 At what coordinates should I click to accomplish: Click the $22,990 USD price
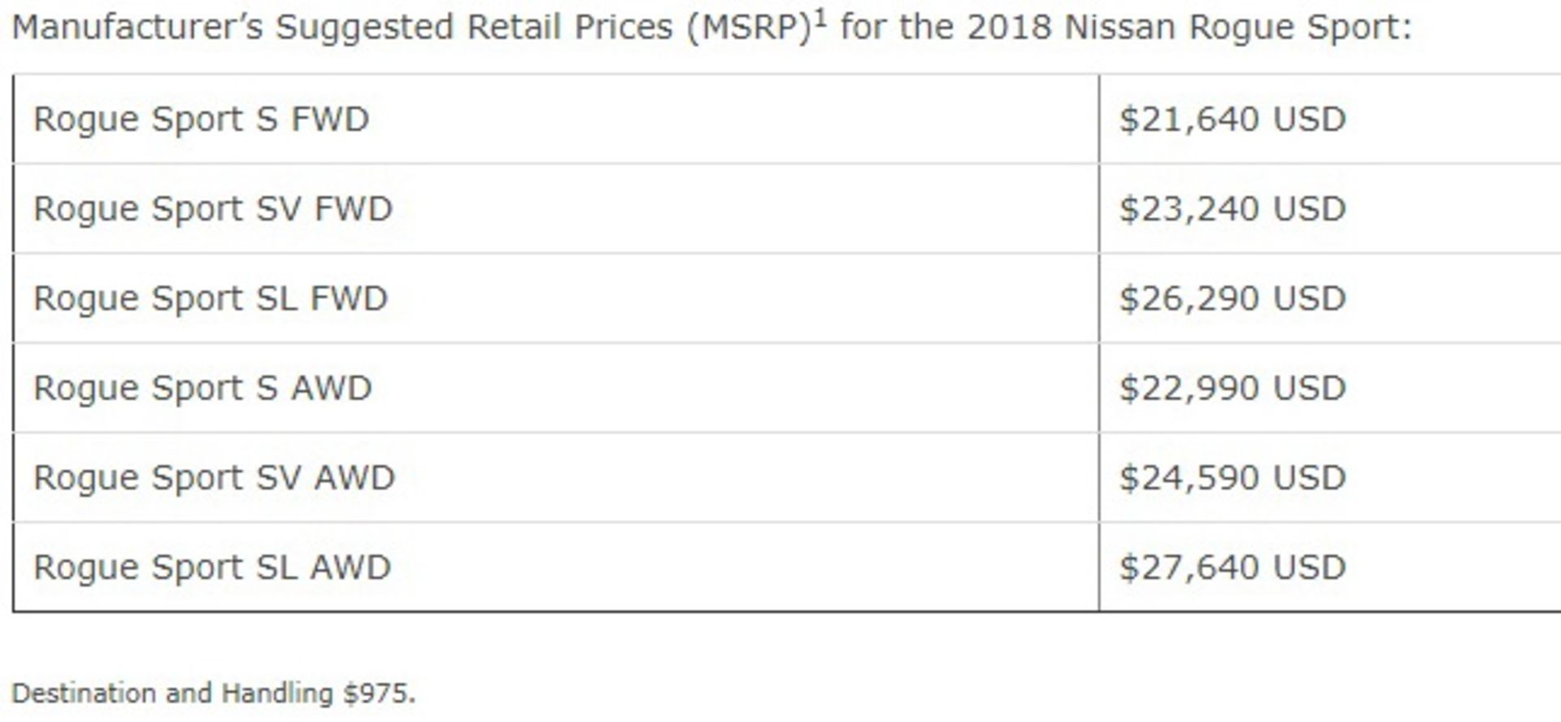(x=1233, y=388)
